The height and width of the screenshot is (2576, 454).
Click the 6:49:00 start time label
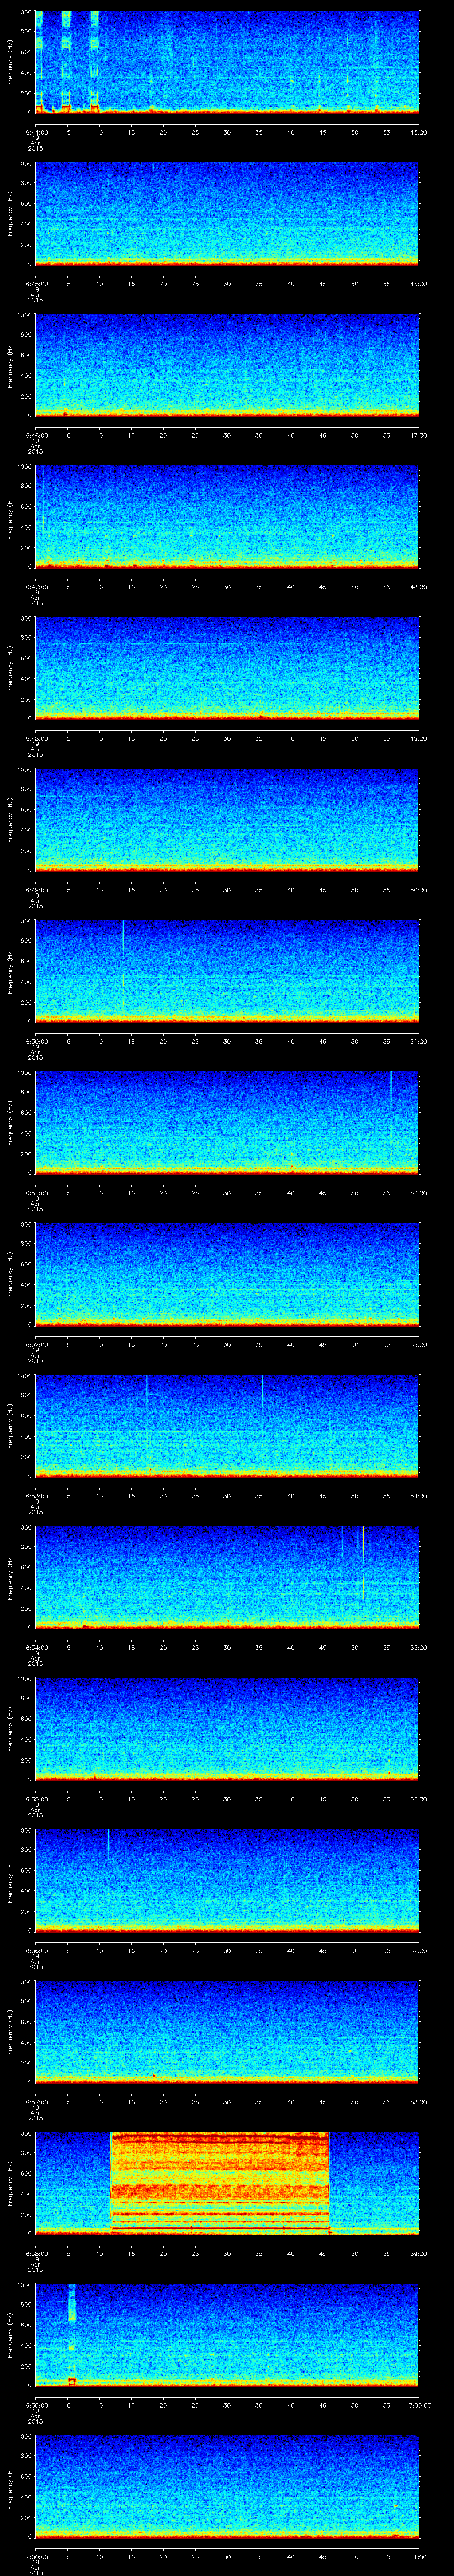(36, 890)
